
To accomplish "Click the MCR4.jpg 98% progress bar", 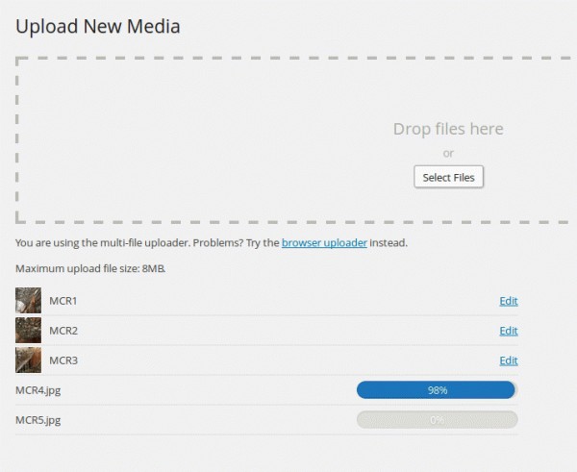I will point(438,390).
